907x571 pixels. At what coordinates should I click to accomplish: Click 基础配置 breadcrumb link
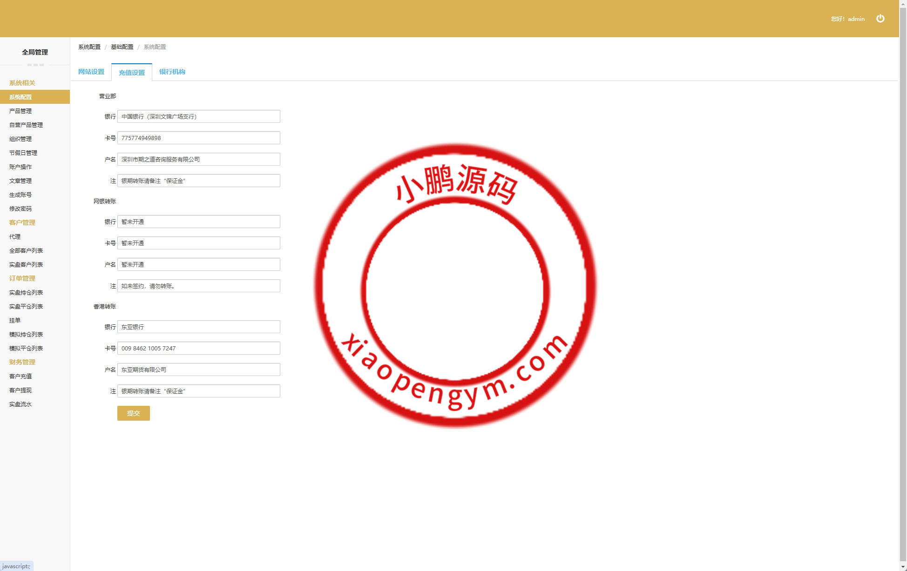122,47
